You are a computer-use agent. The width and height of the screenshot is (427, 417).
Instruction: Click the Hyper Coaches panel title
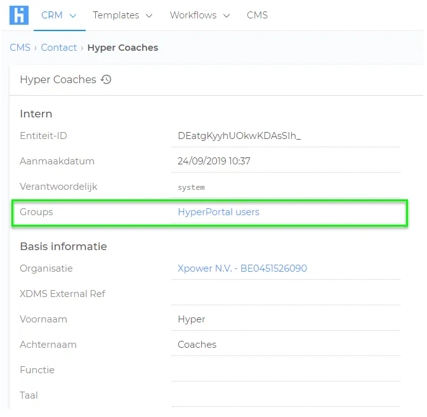click(58, 79)
